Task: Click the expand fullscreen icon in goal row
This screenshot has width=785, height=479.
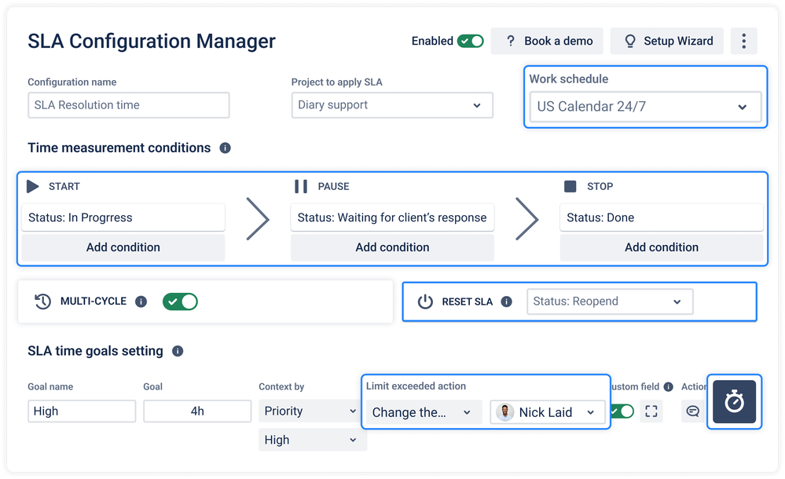Action: [x=651, y=411]
